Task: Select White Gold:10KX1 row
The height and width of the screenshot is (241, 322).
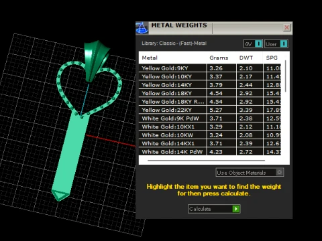Action: [210, 127]
